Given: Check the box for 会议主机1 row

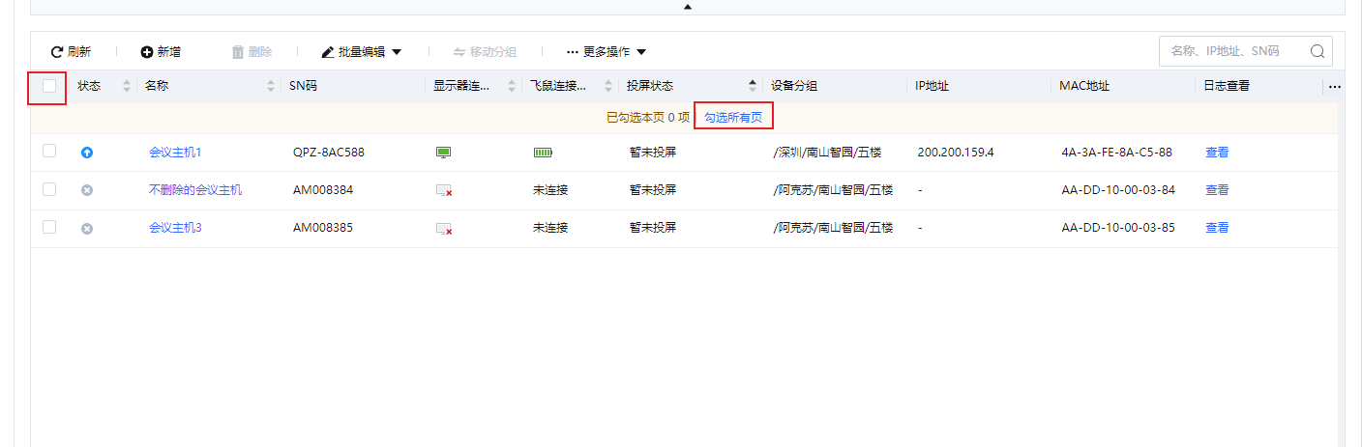Looking at the screenshot, I should tap(49, 151).
